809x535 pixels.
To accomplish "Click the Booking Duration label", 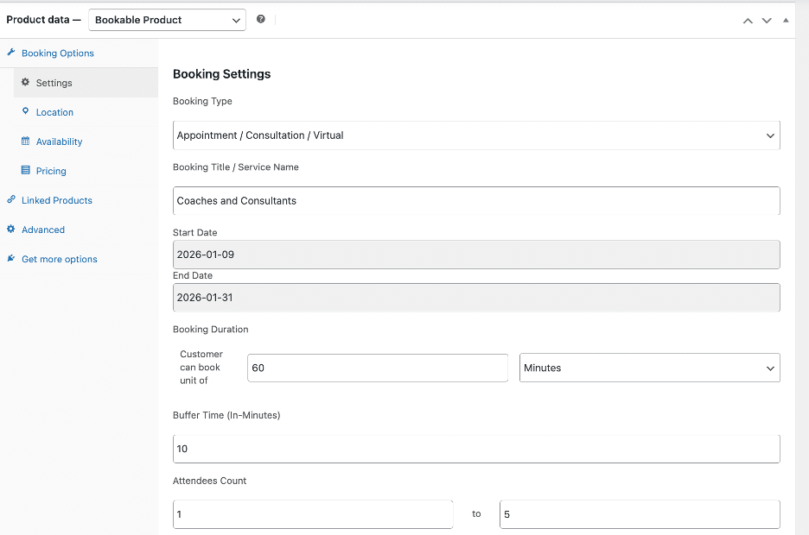I will [211, 329].
